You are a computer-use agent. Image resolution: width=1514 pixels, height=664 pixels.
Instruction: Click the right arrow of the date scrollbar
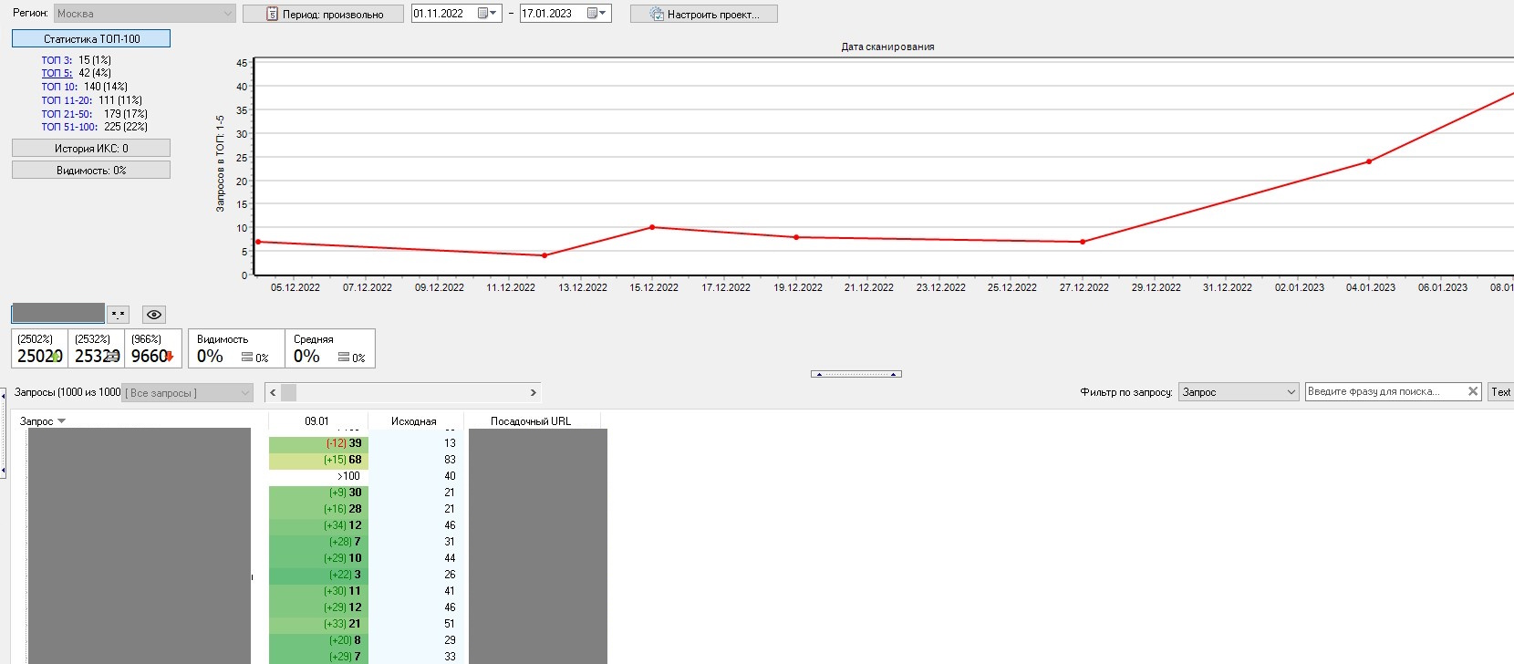534,392
